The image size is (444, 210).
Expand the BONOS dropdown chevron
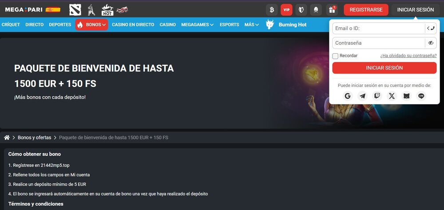pos(104,25)
